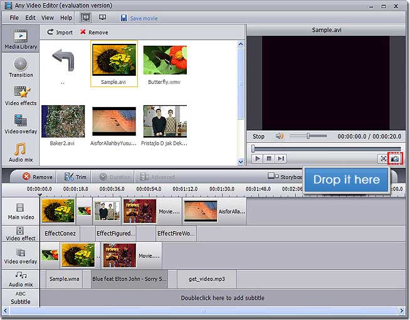Select Movie... clip in Video overlay track

132,255
